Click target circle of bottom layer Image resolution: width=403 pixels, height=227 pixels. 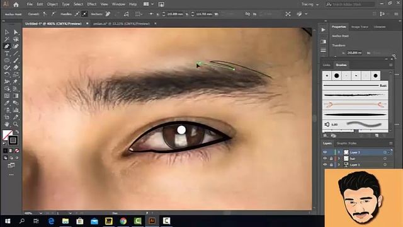coord(385,165)
